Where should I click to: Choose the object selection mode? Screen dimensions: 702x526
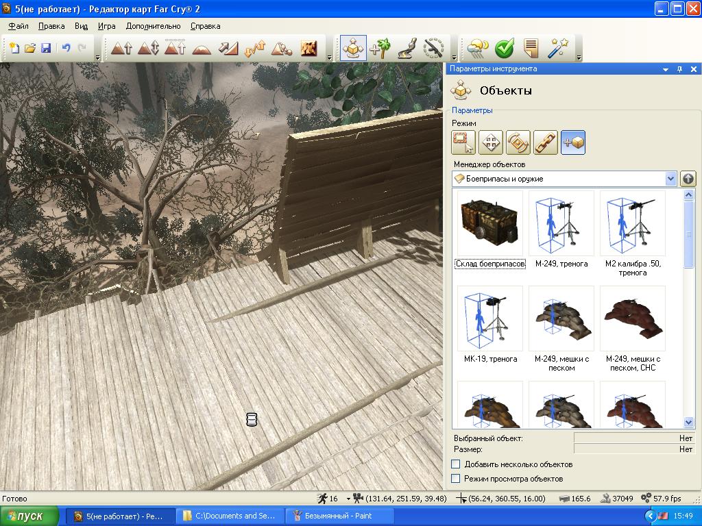[463, 142]
